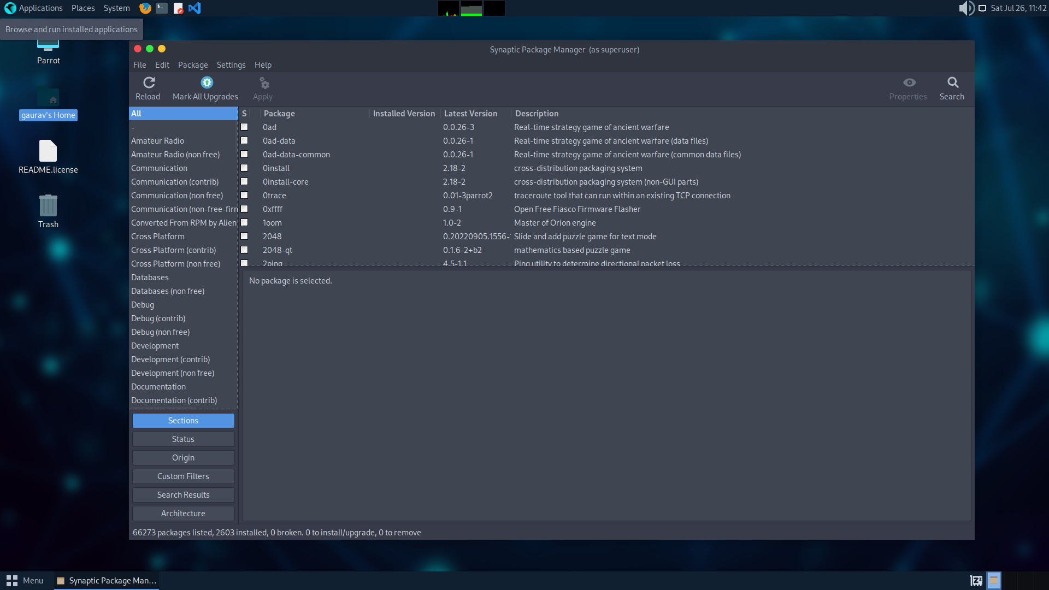
Task: Open the Menu launcher at bottom-left
Action: click(25, 581)
